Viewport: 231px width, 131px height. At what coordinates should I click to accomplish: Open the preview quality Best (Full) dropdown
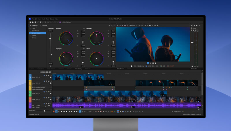coord(133,25)
